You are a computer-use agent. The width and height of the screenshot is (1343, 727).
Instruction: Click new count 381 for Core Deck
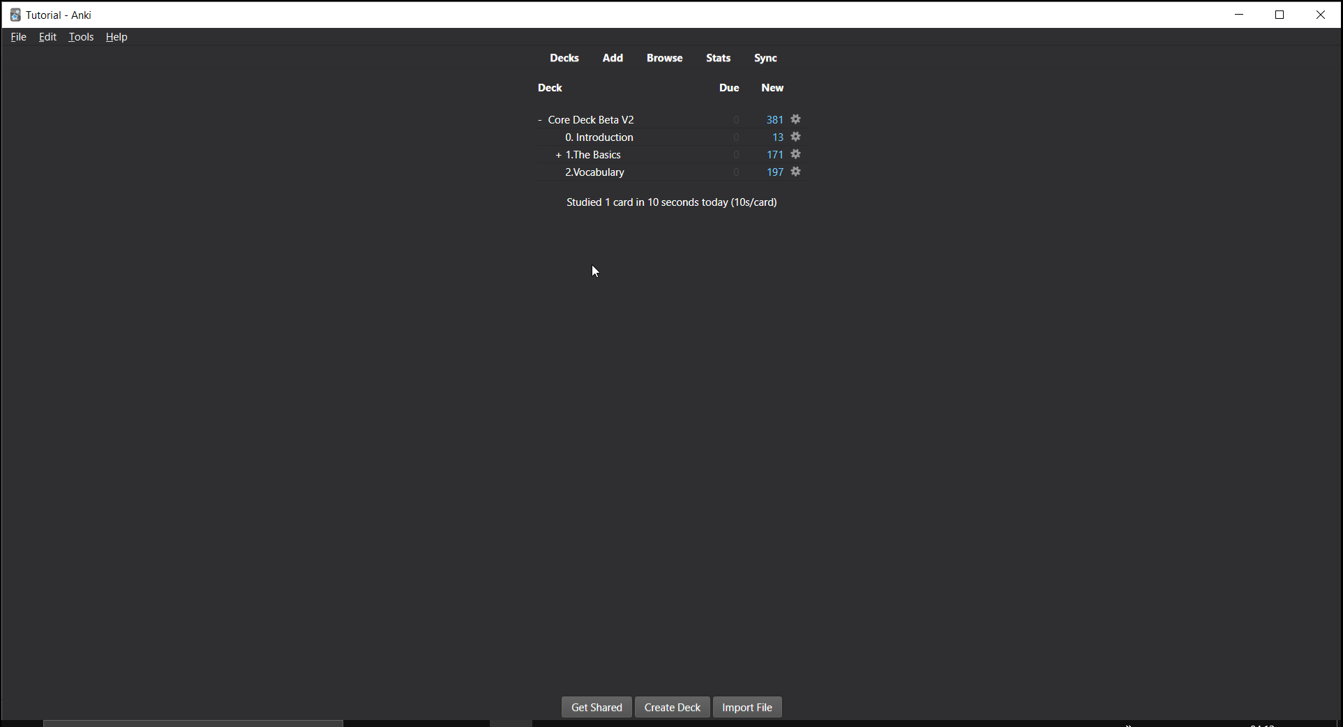pos(774,120)
